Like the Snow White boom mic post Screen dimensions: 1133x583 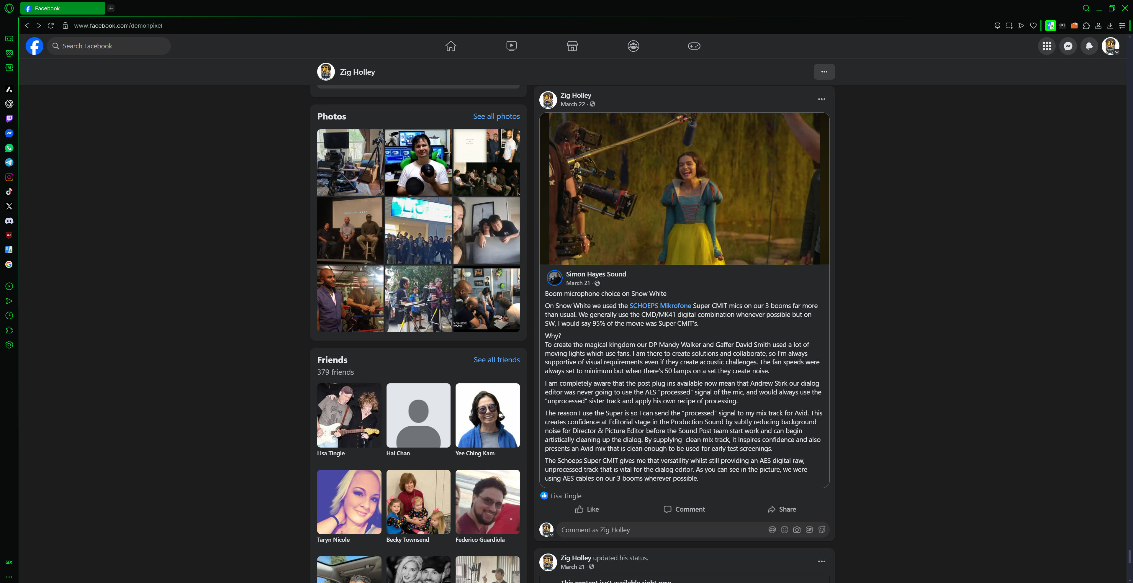click(587, 509)
